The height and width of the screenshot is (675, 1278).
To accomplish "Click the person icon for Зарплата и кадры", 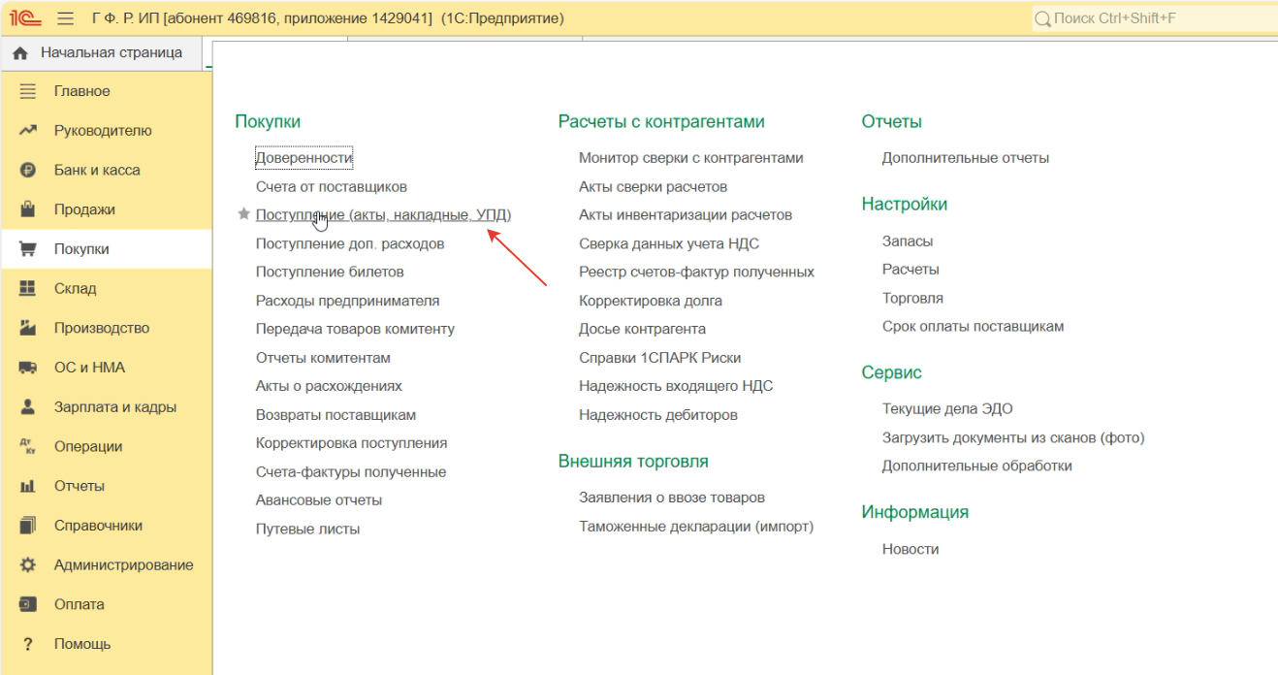I will click(28, 407).
